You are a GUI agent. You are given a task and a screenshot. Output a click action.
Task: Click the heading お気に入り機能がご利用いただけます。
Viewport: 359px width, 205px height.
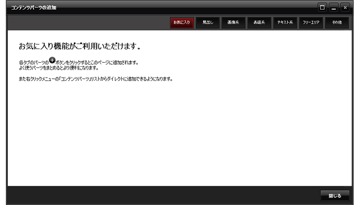[x=80, y=46]
